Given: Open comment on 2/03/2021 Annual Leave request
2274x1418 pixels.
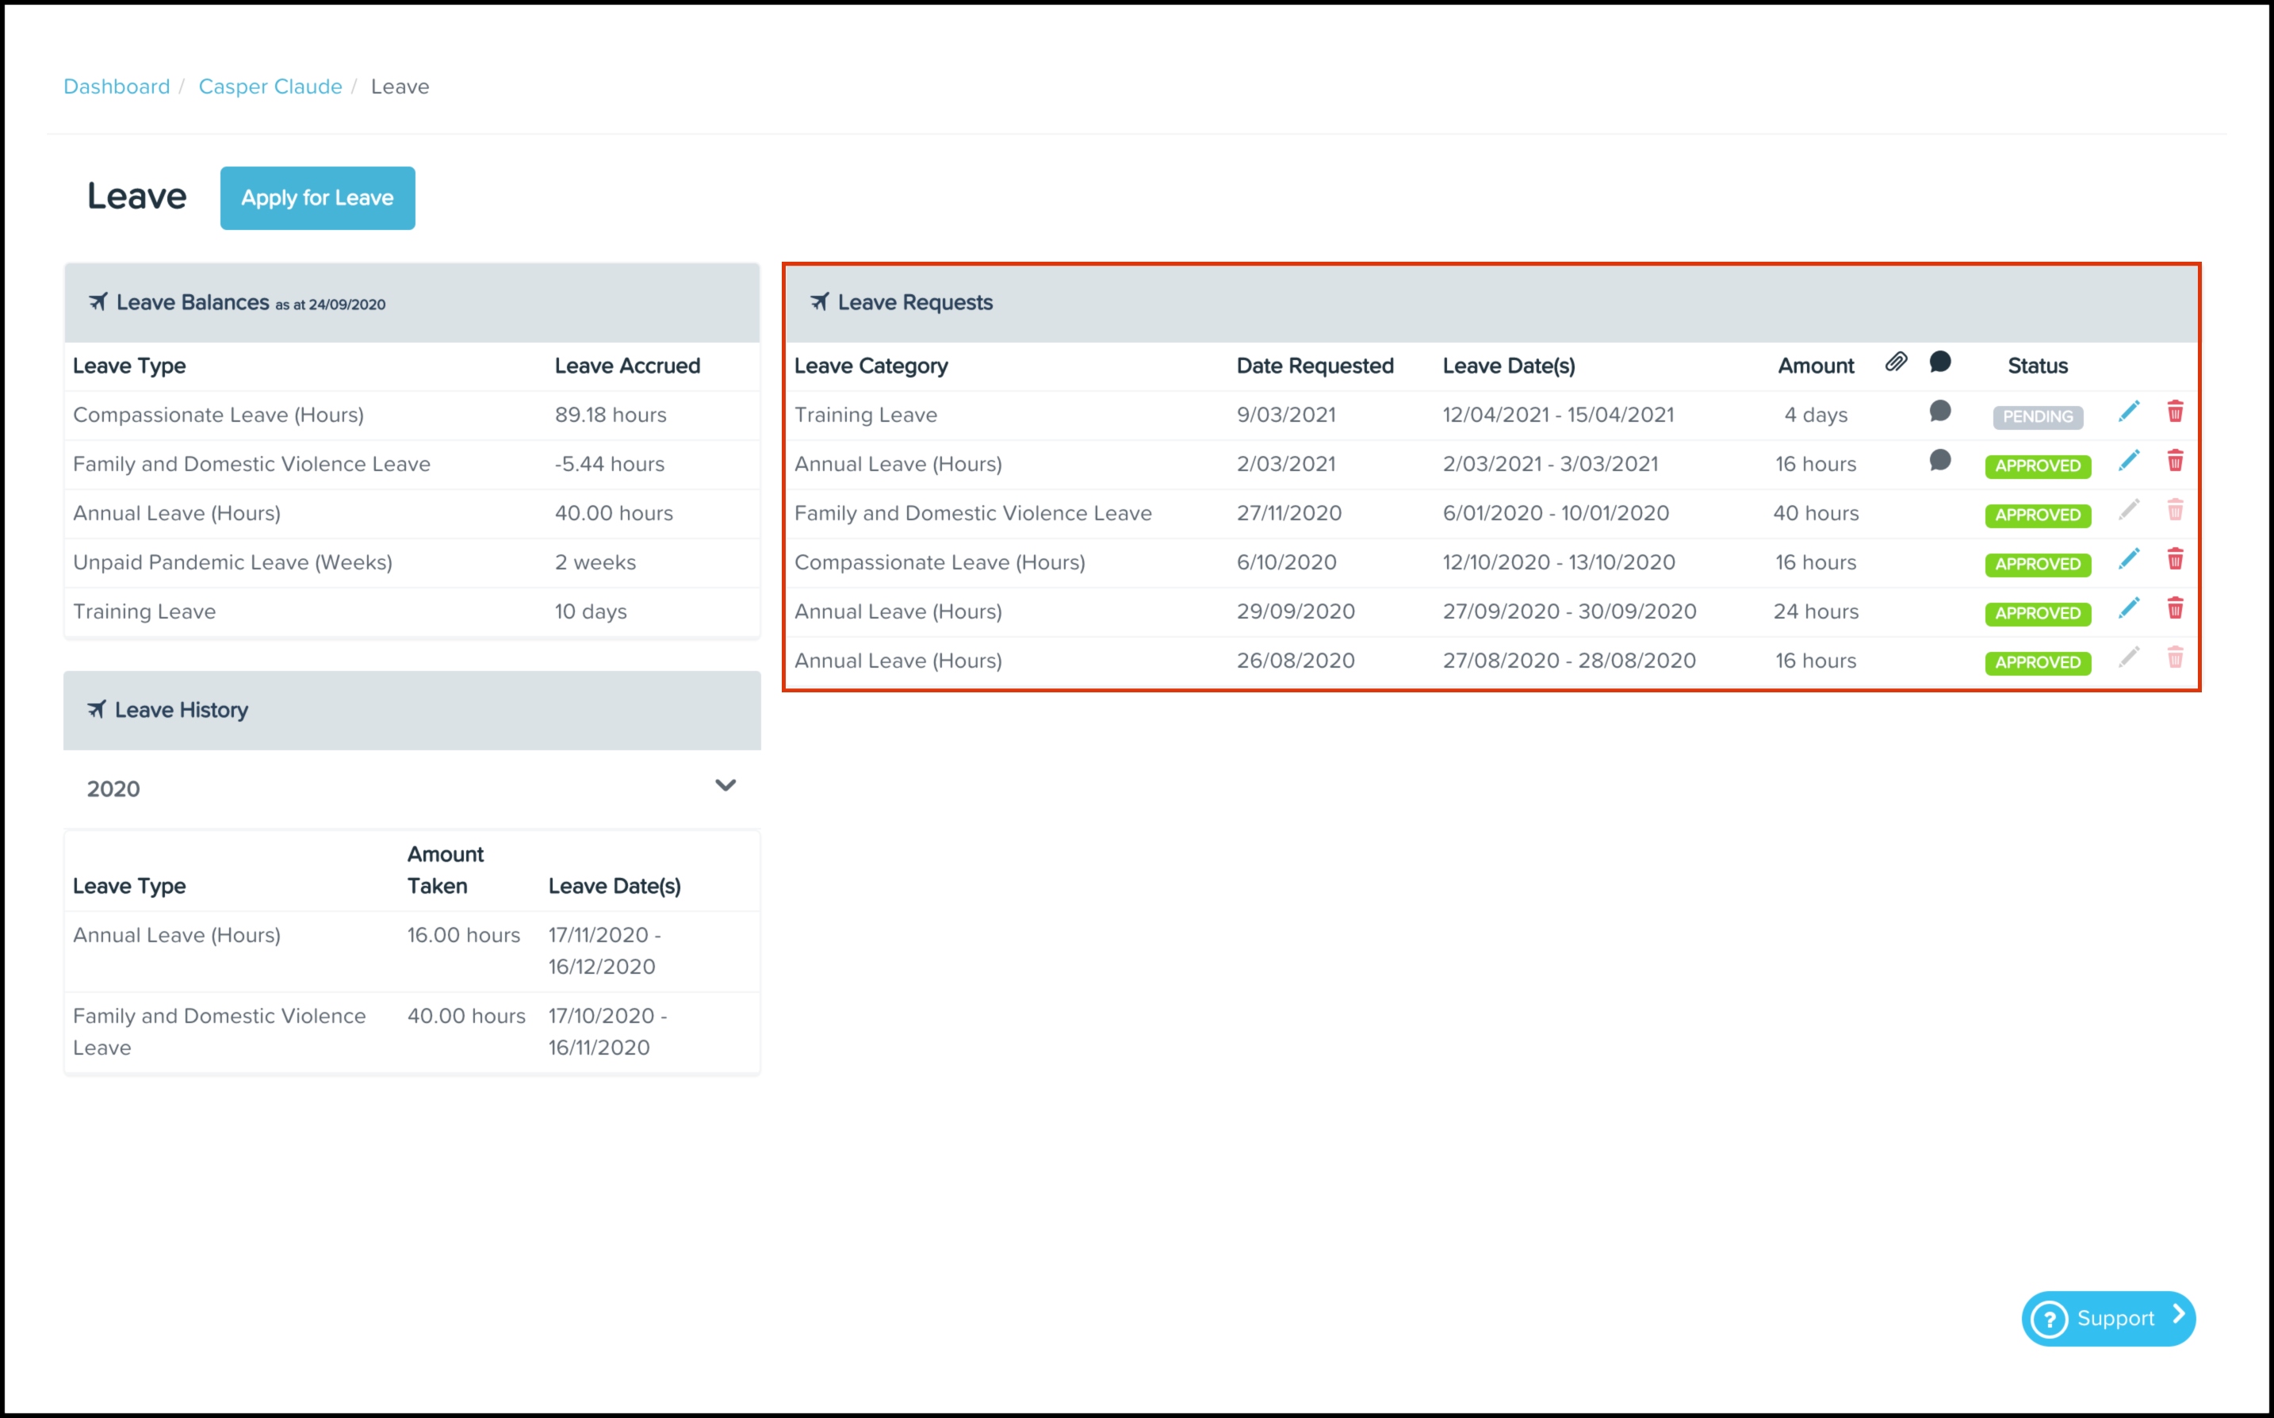Looking at the screenshot, I should 1939,461.
